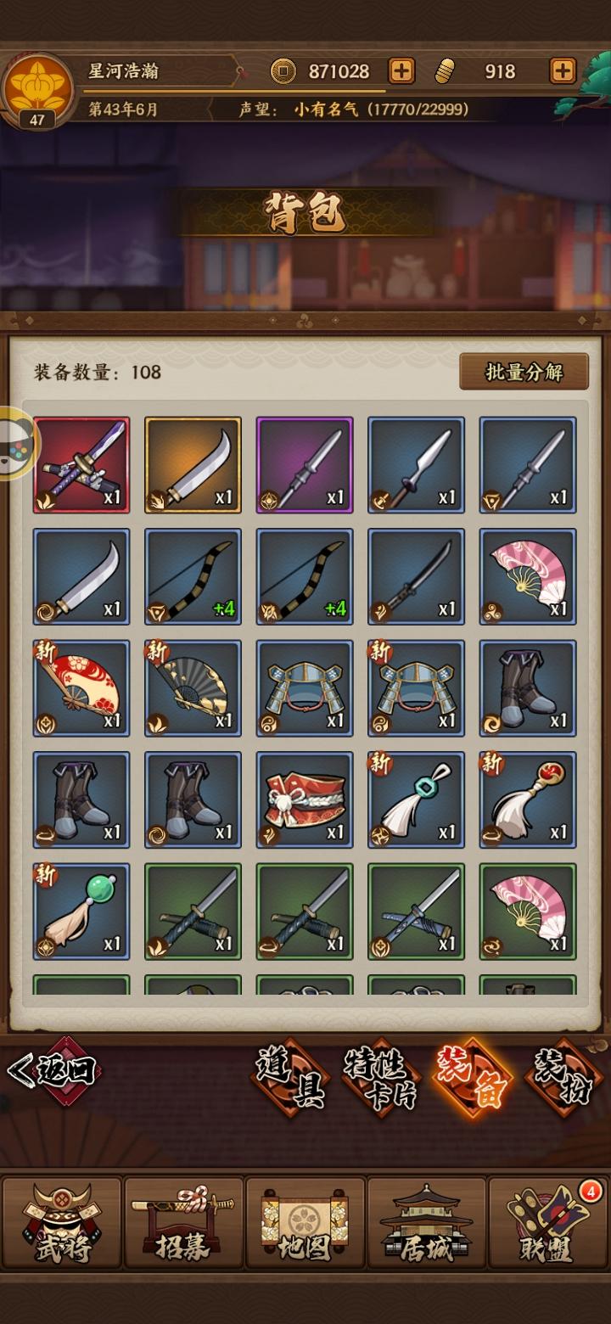Switch to the 特性卡片 trait cards tab
The height and width of the screenshot is (1324, 611).
click(x=382, y=1077)
